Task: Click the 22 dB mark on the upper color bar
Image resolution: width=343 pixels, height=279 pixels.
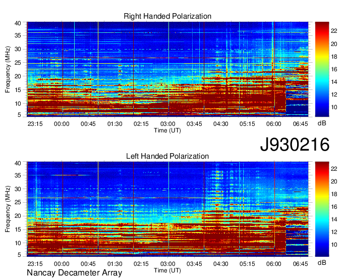Action: click(334, 31)
